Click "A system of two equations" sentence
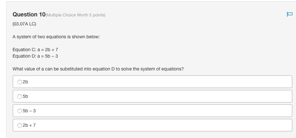 pos(56,37)
